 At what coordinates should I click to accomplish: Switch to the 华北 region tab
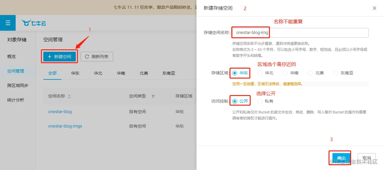[x=98, y=73]
